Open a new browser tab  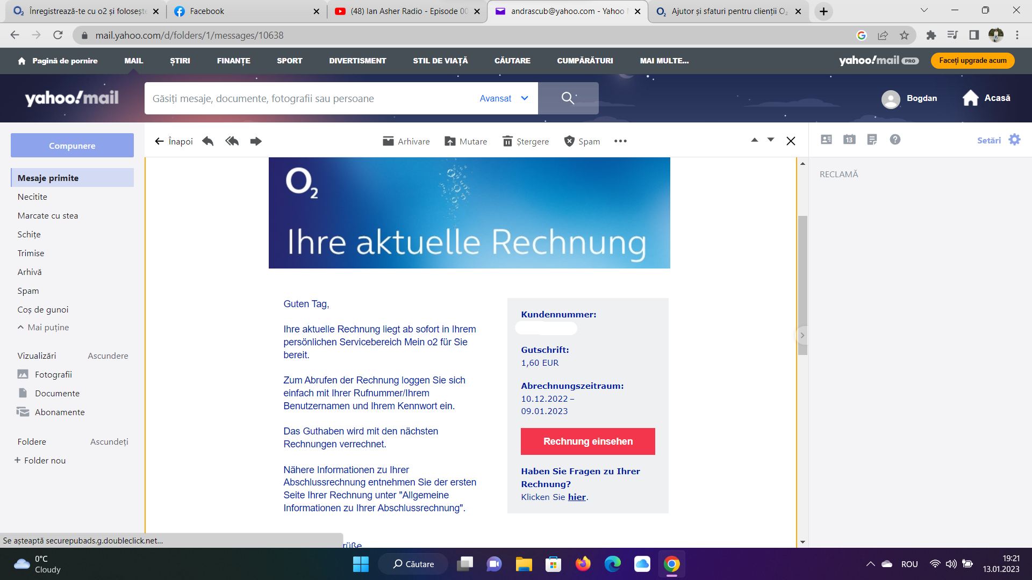point(823,11)
